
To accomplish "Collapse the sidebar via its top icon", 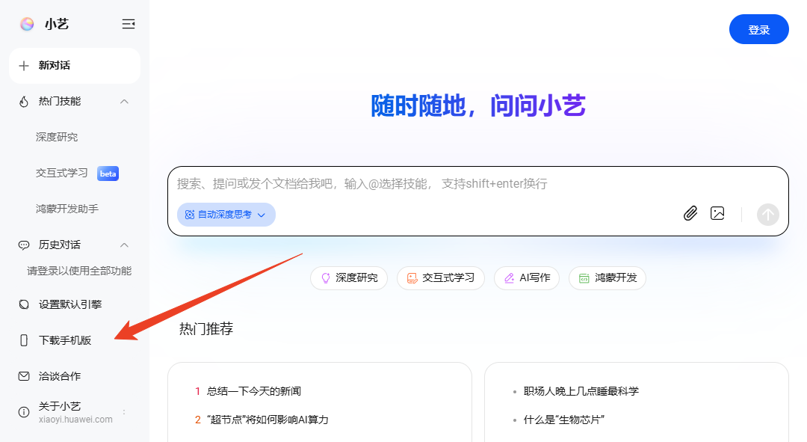I will (129, 23).
